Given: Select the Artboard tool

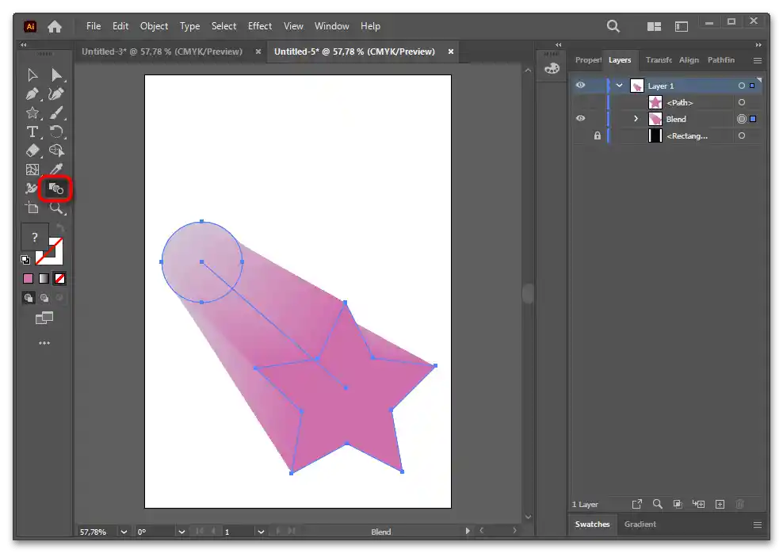Looking at the screenshot, I should 32,208.
